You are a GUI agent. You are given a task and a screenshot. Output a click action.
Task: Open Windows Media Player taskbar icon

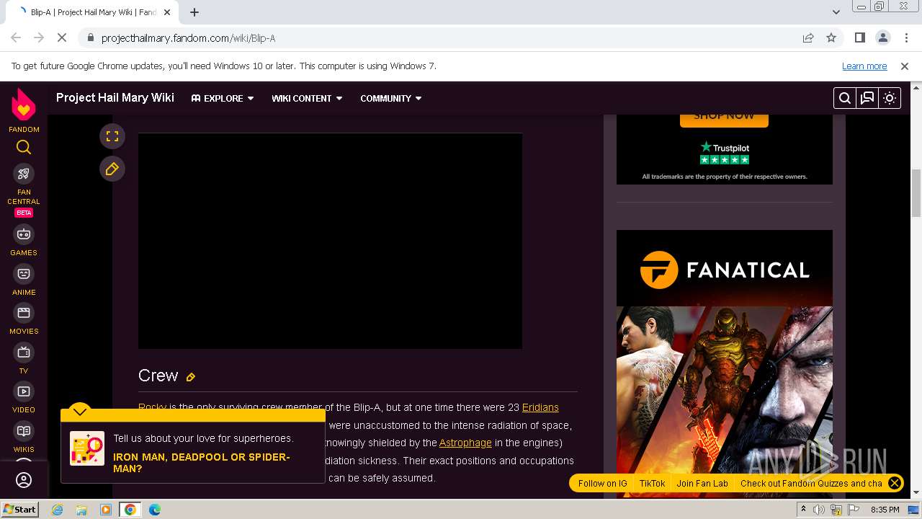(106, 510)
